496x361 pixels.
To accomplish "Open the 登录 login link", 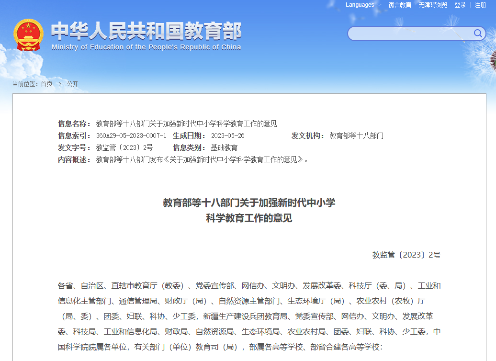I will (x=460, y=5).
